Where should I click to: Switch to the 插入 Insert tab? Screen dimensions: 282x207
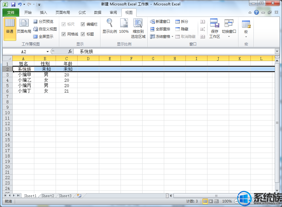click(43, 13)
